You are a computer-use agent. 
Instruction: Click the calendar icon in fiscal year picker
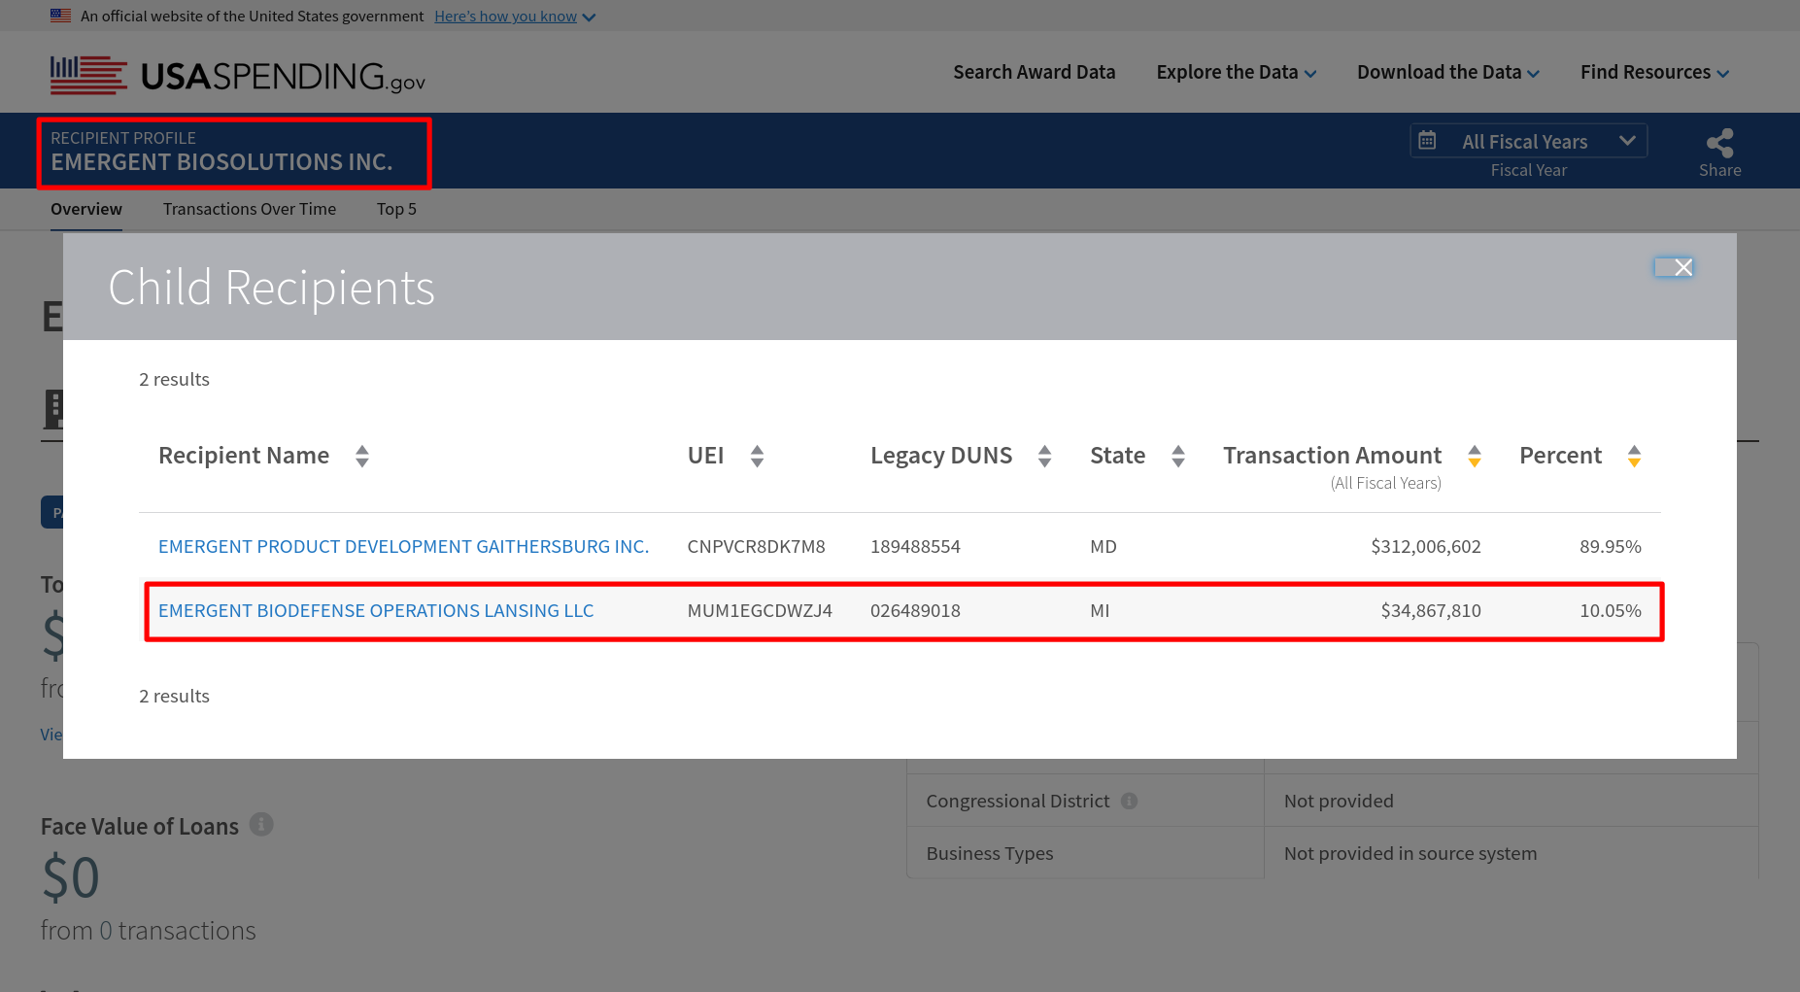[1427, 140]
